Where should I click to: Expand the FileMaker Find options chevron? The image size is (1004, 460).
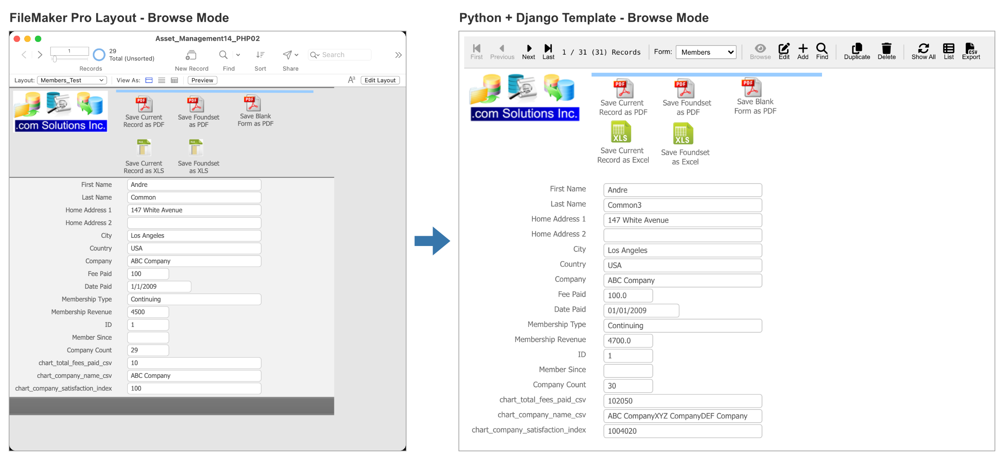click(x=238, y=55)
